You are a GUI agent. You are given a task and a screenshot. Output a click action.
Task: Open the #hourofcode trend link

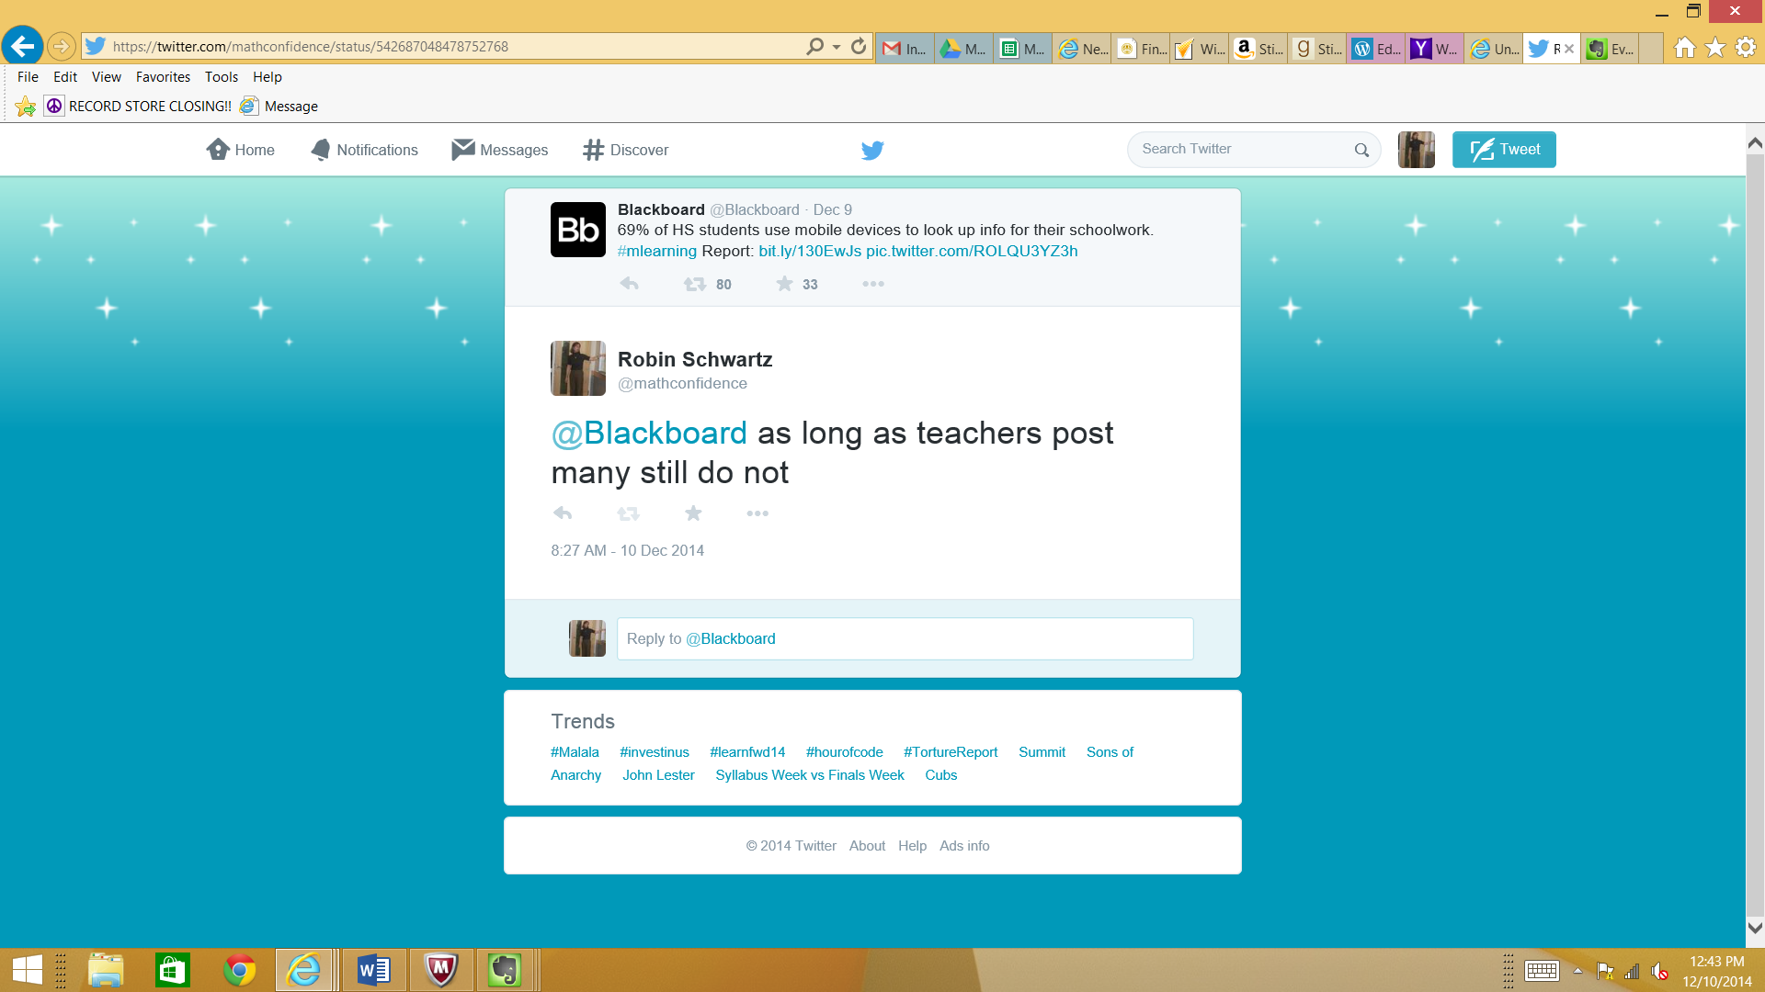[844, 752]
